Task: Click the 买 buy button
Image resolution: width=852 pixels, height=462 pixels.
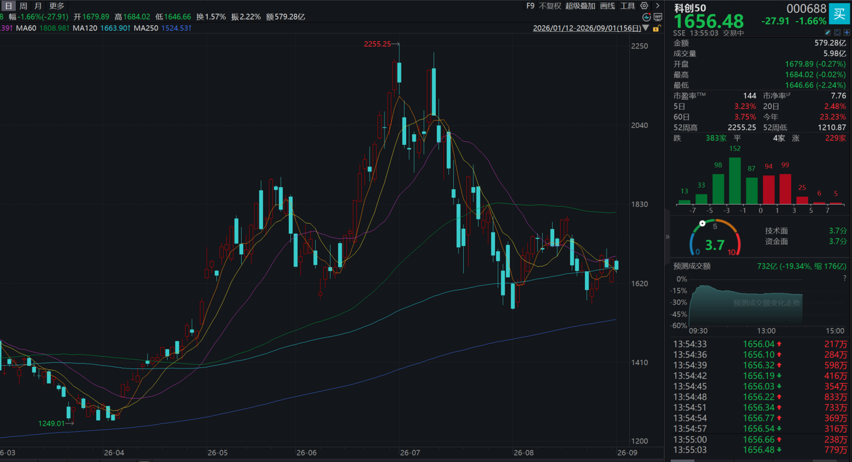Action: coord(839,14)
